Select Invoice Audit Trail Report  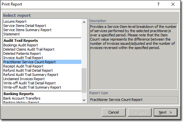pyautogui.click(x=23, y=58)
